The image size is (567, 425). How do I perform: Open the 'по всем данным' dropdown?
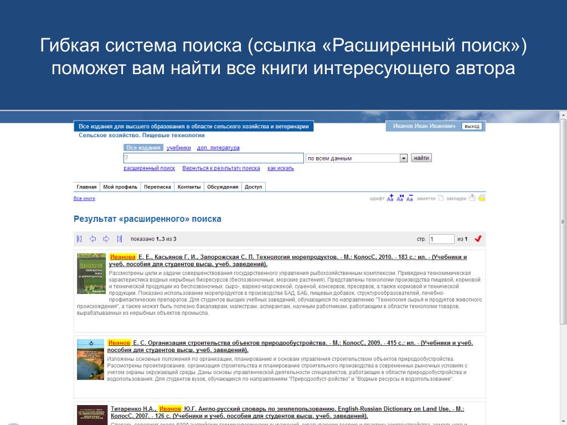coord(403,158)
